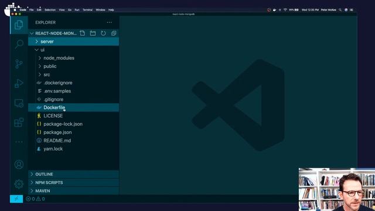Open the Explorer view in activity bar
This screenshot has height=211, width=375.
tap(19, 25)
